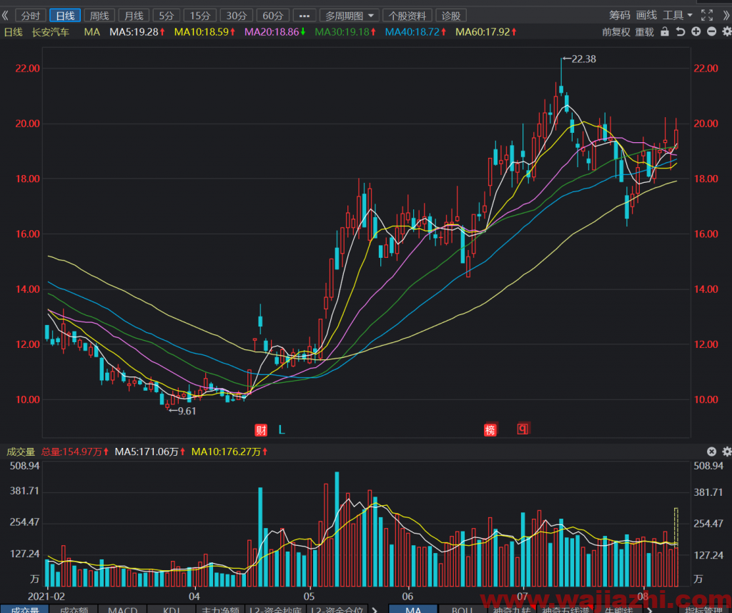Click the 长安汽车 stock name
732x613 pixels.
point(51,31)
